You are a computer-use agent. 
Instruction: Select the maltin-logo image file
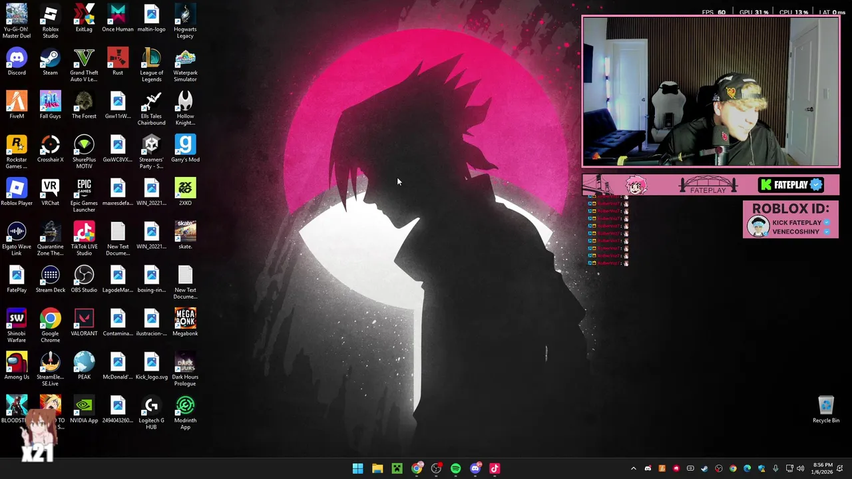tap(151, 18)
